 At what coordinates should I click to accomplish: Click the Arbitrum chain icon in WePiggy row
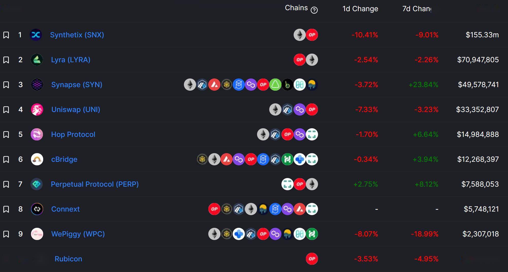[251, 234]
